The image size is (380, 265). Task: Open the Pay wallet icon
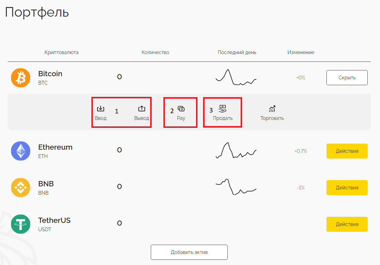pos(181,109)
